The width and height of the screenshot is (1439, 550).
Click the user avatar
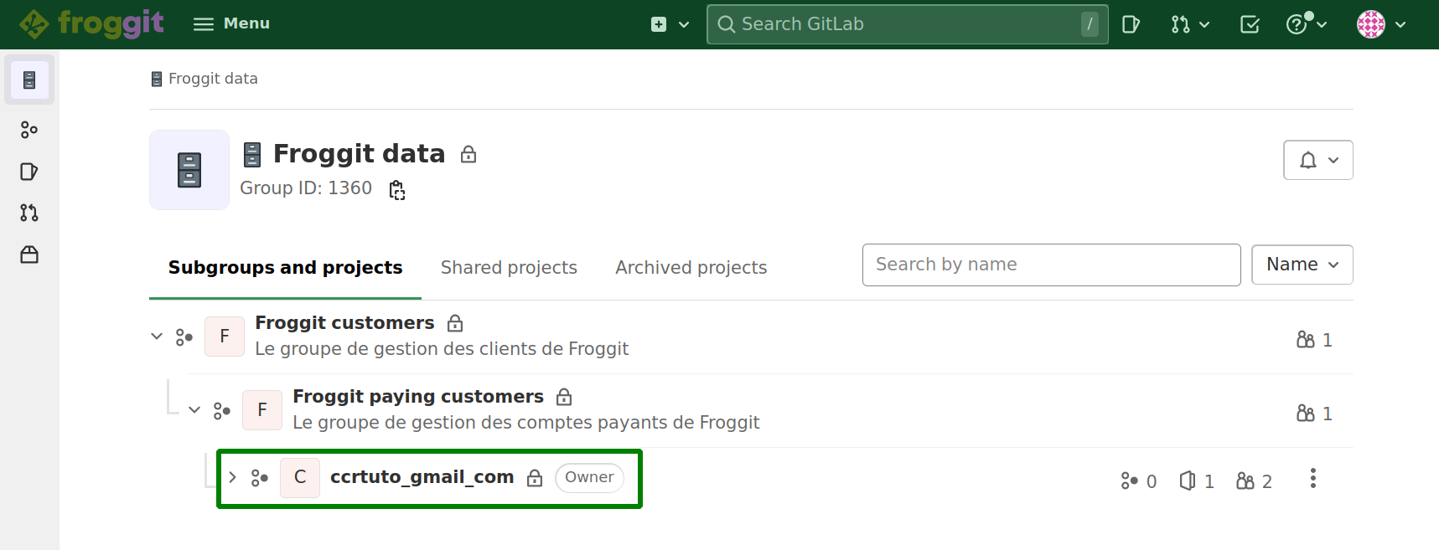(1371, 24)
